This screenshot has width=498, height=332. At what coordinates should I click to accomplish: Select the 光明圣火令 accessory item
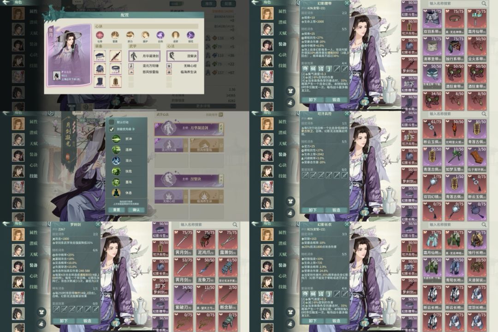click(x=454, y=132)
